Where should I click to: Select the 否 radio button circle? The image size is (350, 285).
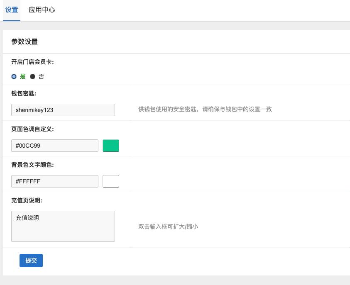click(x=32, y=76)
